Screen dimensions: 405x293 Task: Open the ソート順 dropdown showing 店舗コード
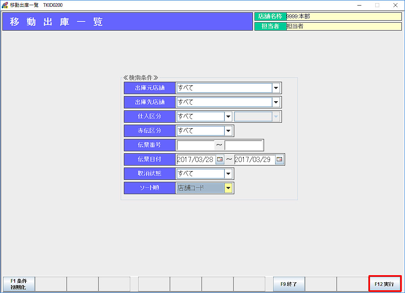[x=228, y=188]
